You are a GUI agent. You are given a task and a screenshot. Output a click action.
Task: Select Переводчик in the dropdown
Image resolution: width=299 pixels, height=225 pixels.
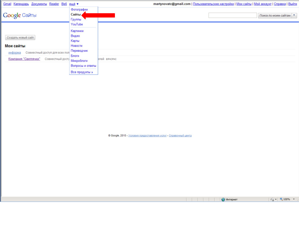coord(79,51)
